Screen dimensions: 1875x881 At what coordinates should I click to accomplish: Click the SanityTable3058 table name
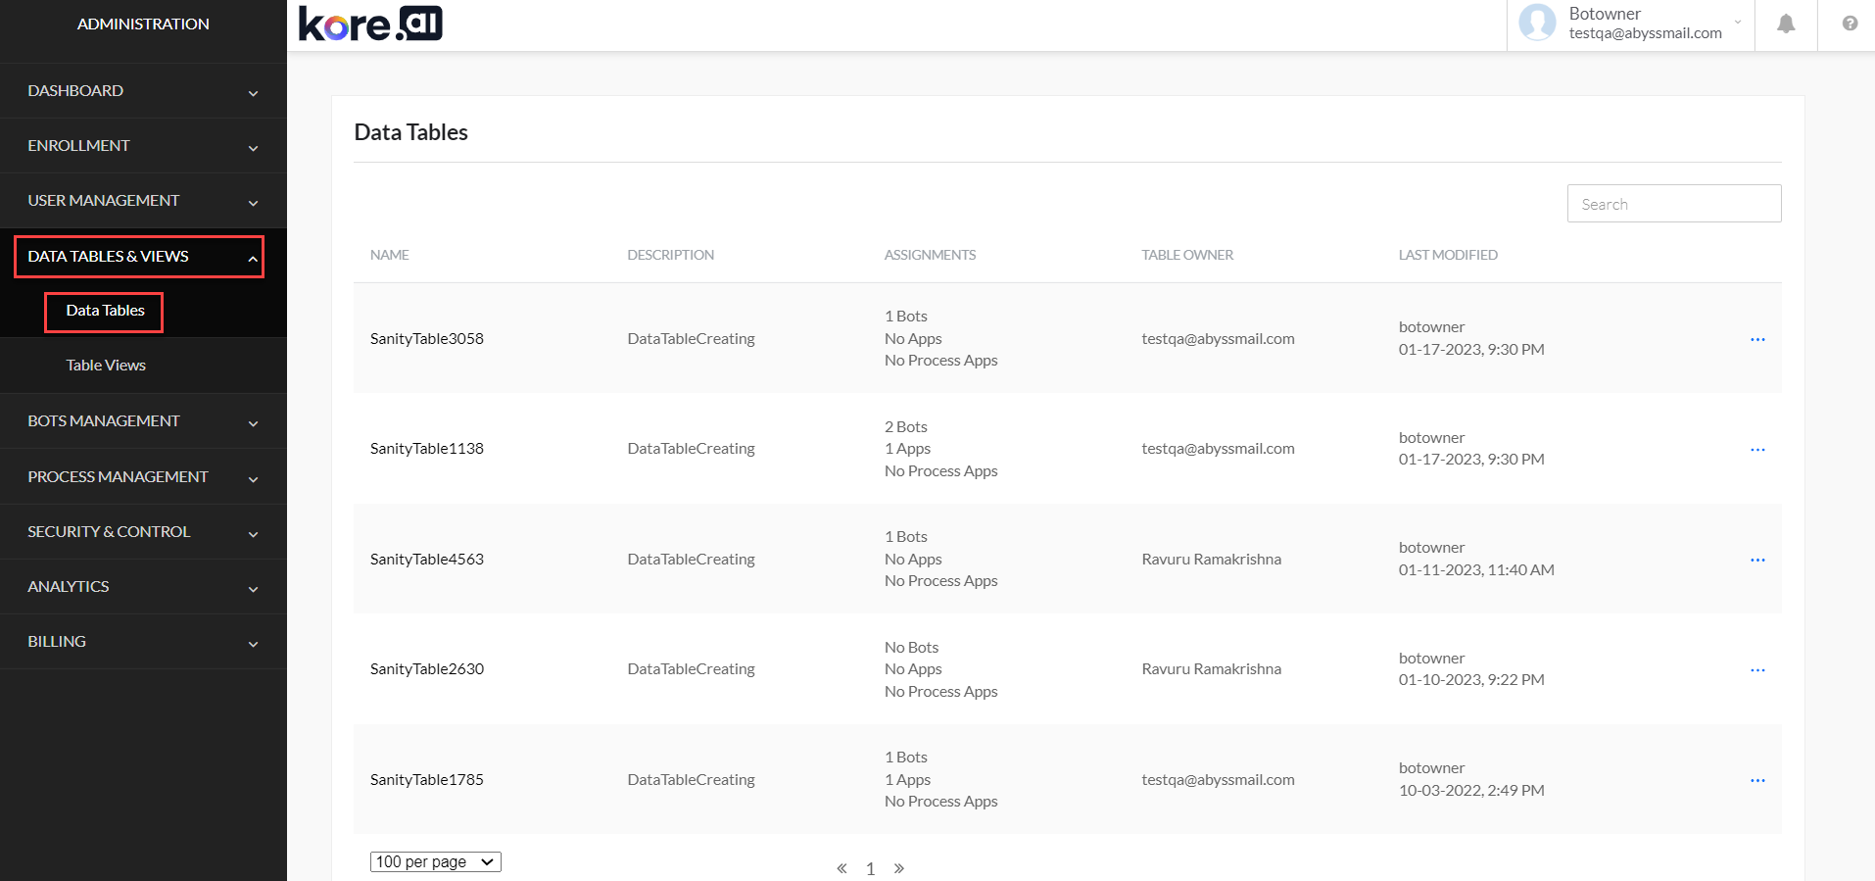(427, 339)
